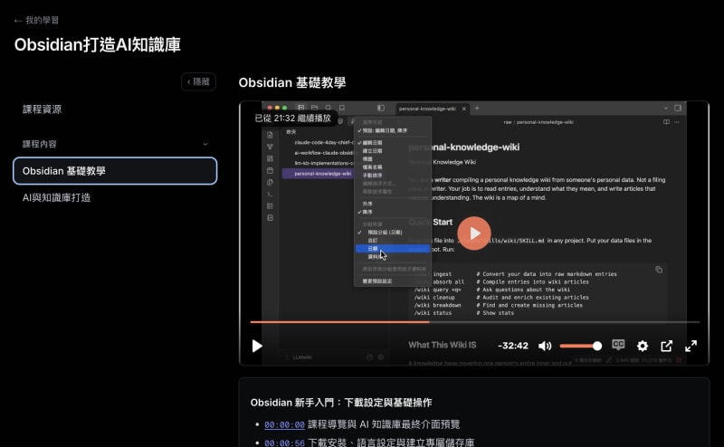Image resolution: width=724 pixels, height=447 pixels.
Task: Open the video settings gear
Action: [643, 346]
